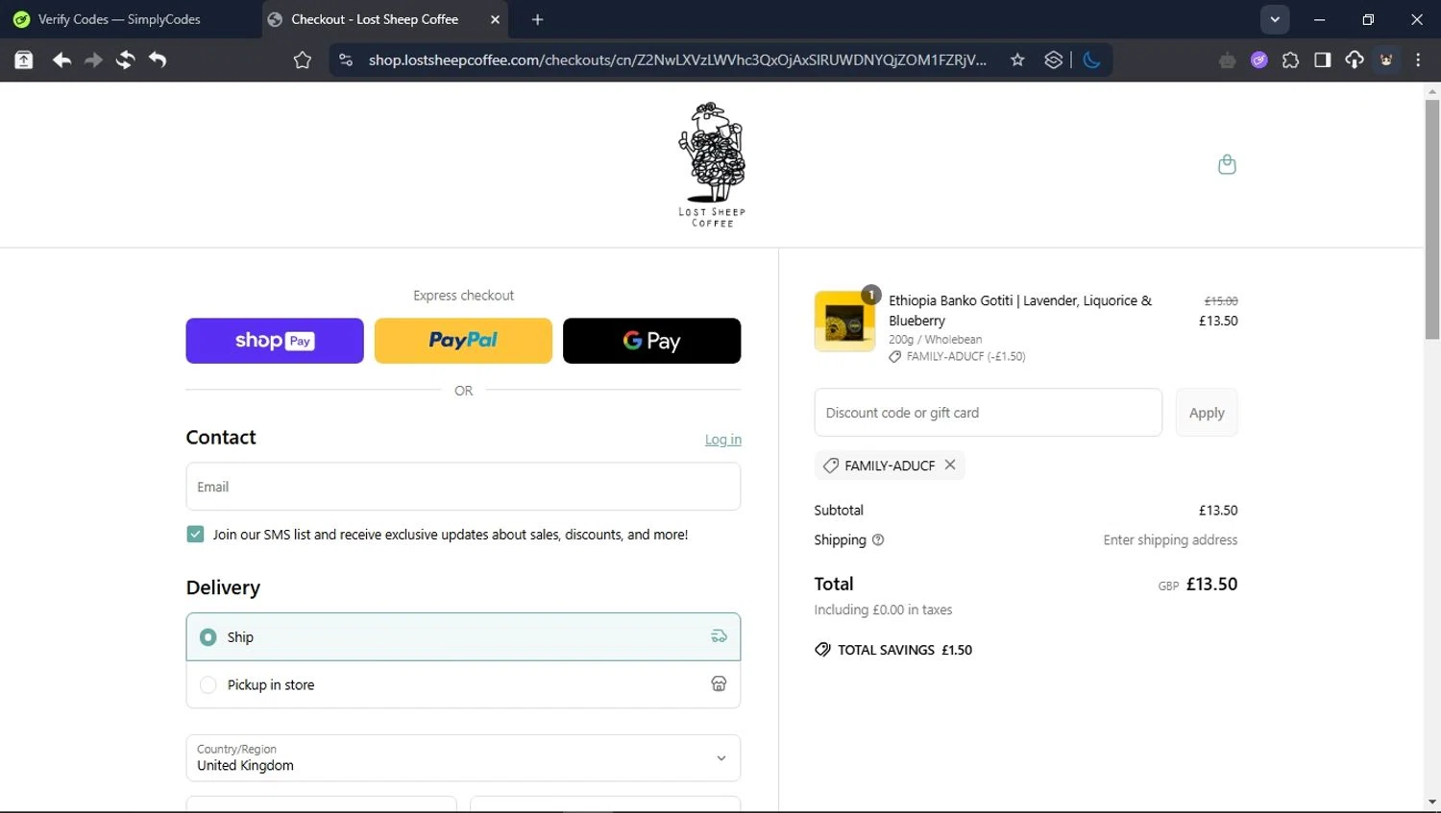This screenshot has height=813, width=1441.
Task: Click the browser address bar URL
Action: point(677,60)
